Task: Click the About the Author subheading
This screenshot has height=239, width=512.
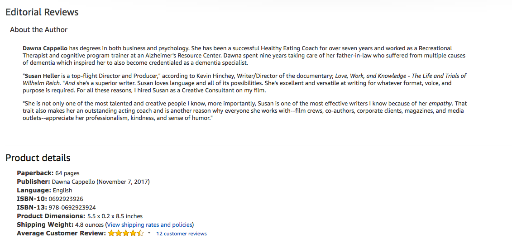Action: coord(38,30)
